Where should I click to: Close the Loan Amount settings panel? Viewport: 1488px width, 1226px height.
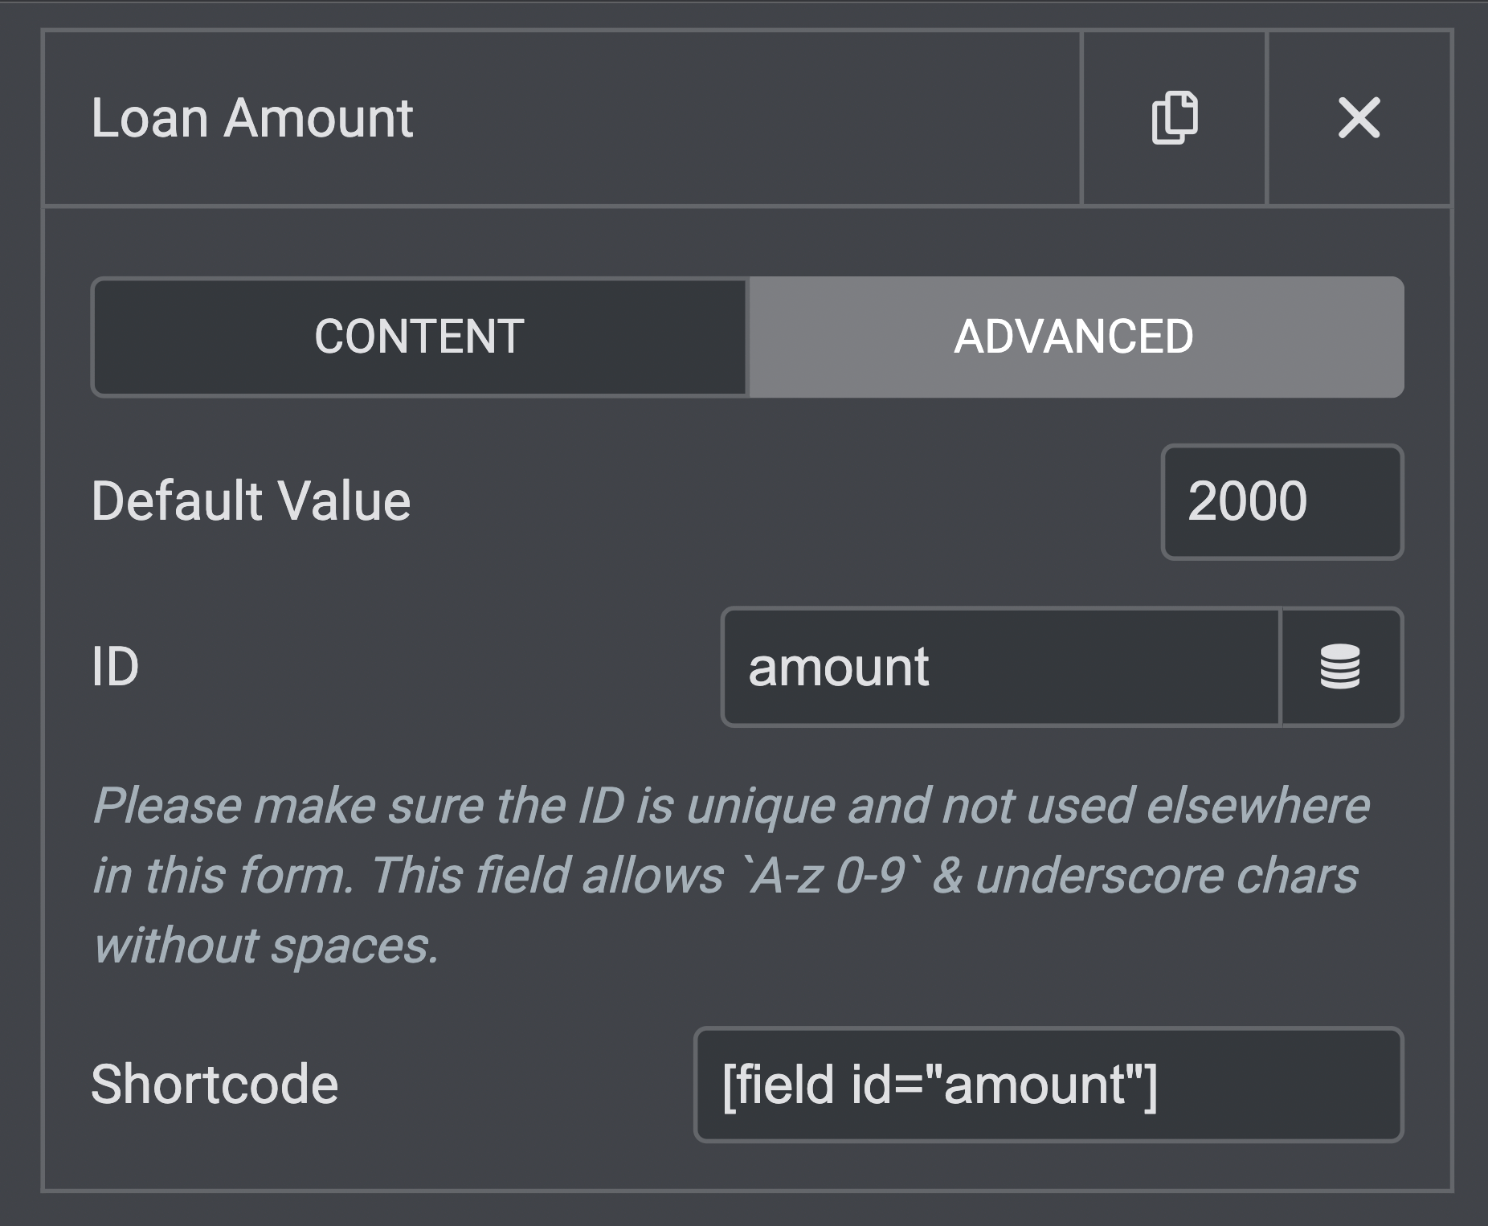click(x=1359, y=118)
